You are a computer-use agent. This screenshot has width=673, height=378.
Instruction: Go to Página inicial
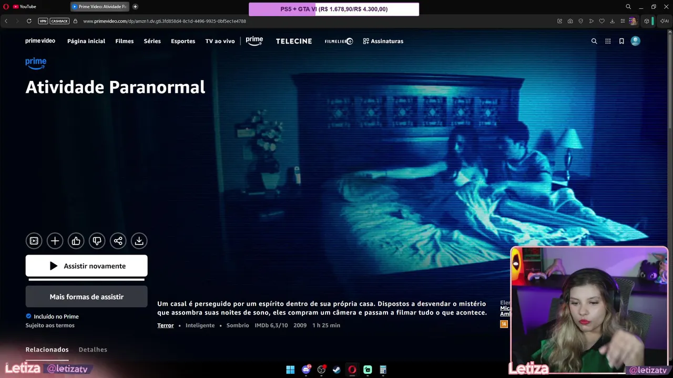(x=86, y=41)
